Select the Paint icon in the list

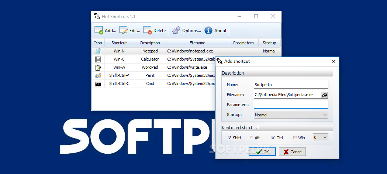click(x=98, y=76)
